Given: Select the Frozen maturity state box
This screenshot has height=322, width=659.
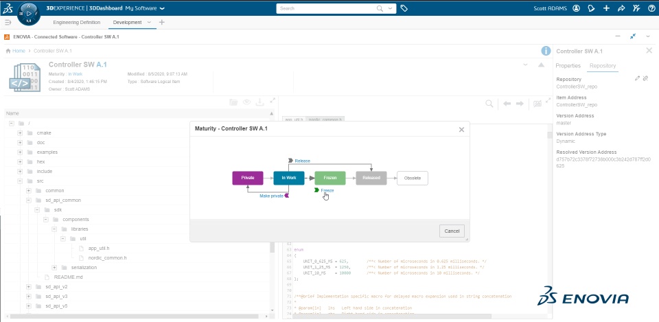Looking at the screenshot, I should coord(330,178).
